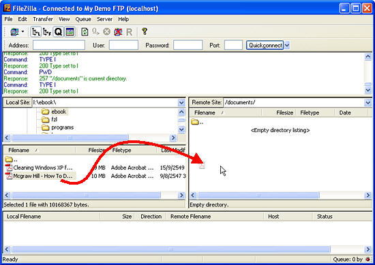Click the PDF icon of Mcgraw Hill file
The height and width of the screenshot is (265, 375).
tap(9, 176)
